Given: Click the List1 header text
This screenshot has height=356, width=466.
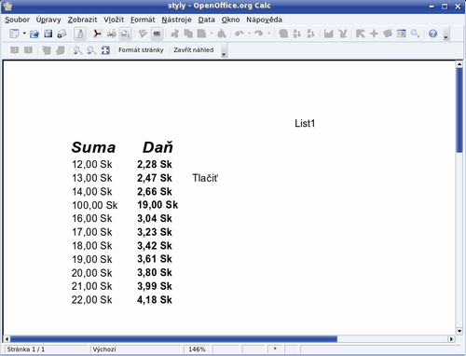Looking at the screenshot, I should (305, 123).
